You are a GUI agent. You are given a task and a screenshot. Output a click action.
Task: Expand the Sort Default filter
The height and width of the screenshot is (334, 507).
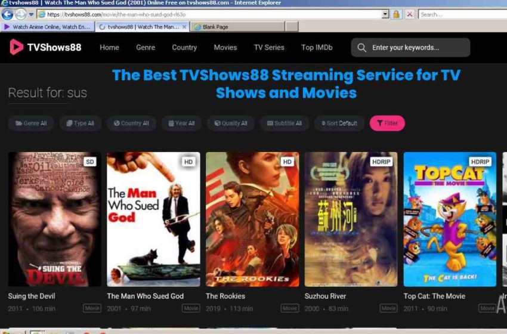point(339,123)
